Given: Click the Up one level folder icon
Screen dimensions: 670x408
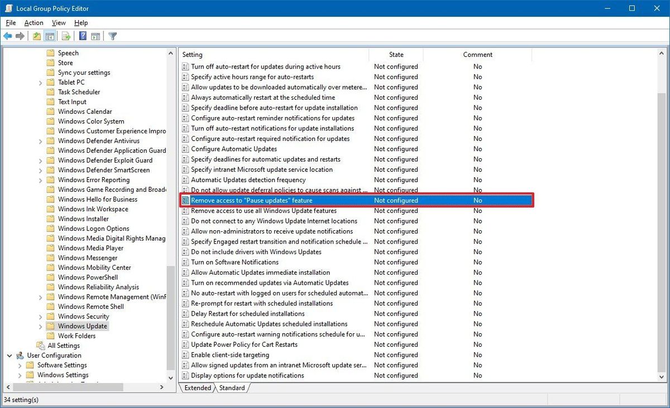Looking at the screenshot, I should (x=36, y=36).
